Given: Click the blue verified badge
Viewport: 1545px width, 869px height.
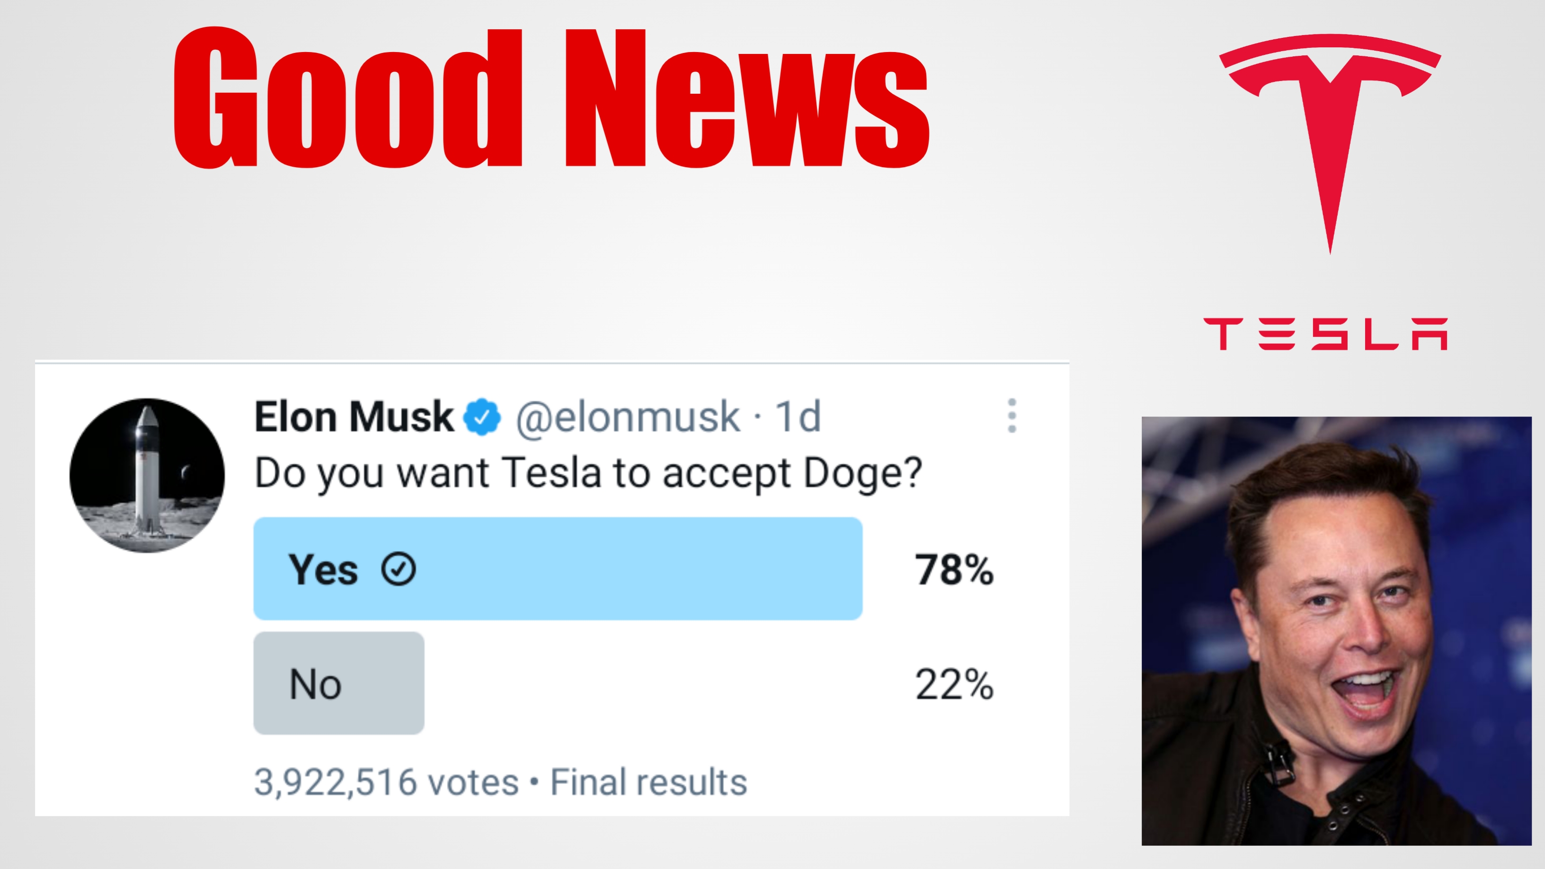Looking at the screenshot, I should pyautogui.click(x=481, y=417).
